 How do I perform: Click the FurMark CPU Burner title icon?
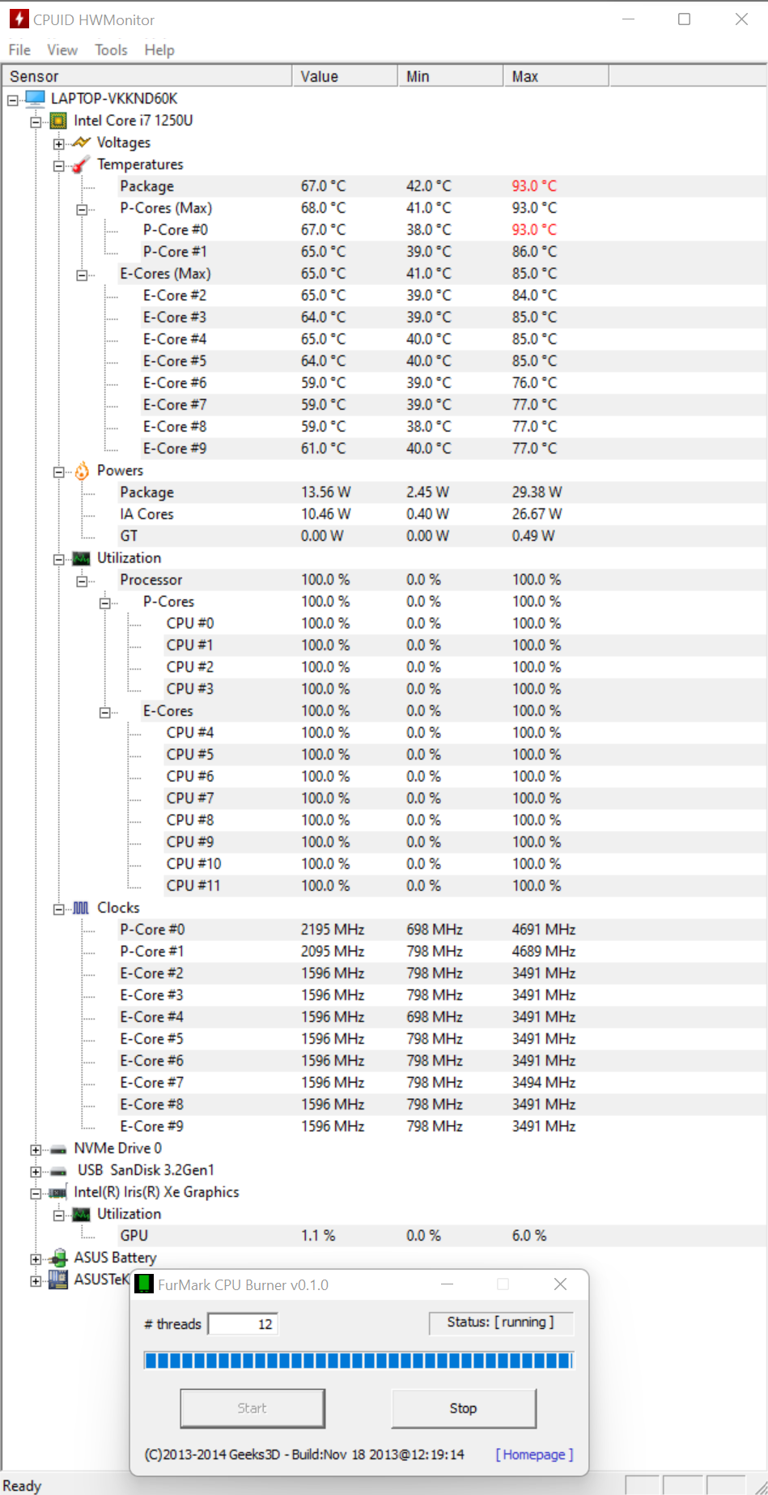[x=144, y=1284]
